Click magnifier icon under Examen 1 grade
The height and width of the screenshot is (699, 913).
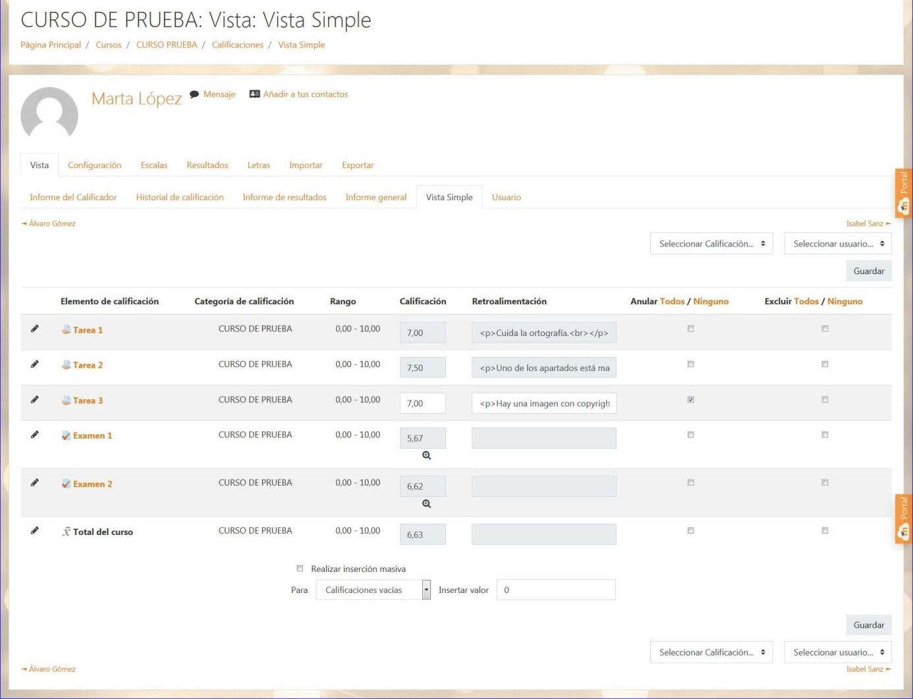tap(426, 456)
